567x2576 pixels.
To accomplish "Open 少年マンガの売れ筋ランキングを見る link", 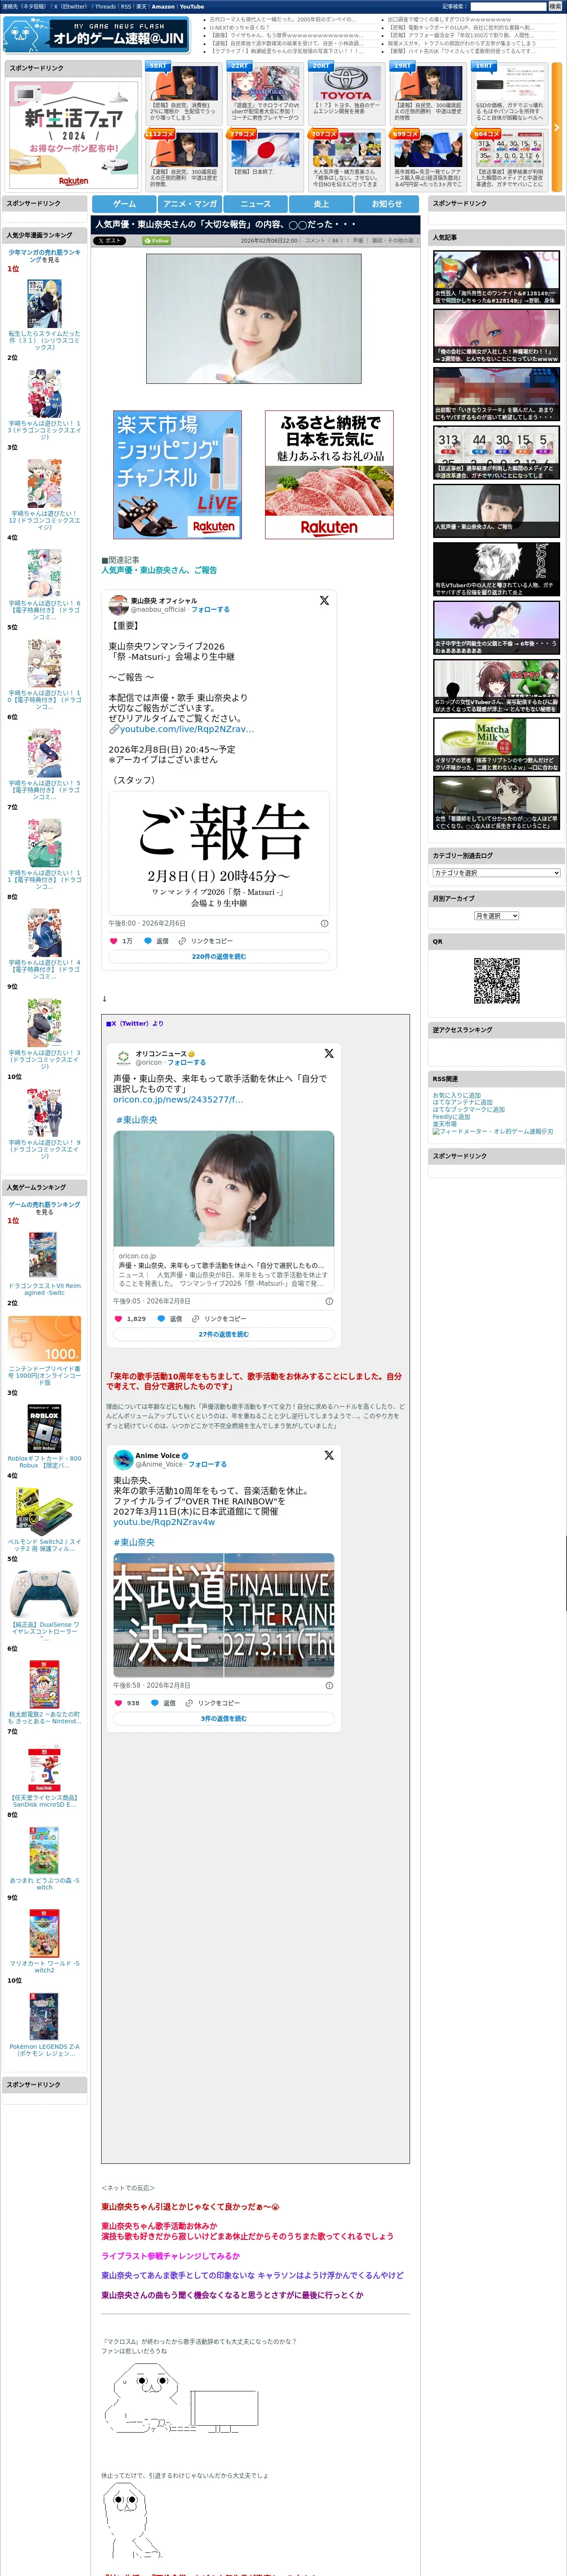I will click(45, 256).
